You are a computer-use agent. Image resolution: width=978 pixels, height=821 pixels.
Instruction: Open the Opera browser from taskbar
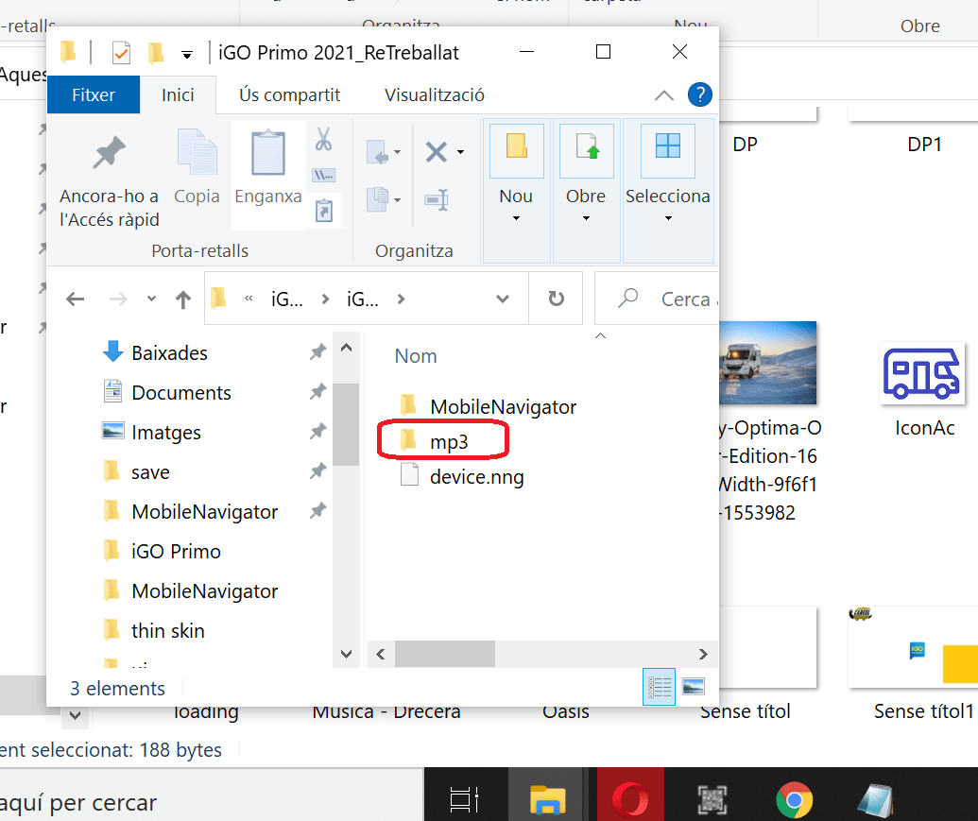[629, 799]
